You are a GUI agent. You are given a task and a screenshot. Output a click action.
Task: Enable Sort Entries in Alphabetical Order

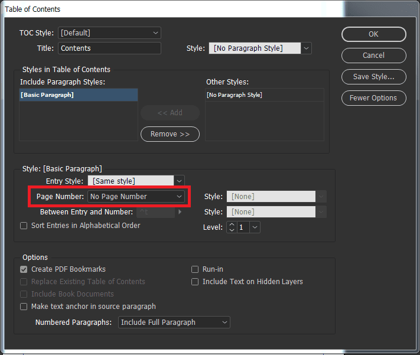[x=24, y=226]
